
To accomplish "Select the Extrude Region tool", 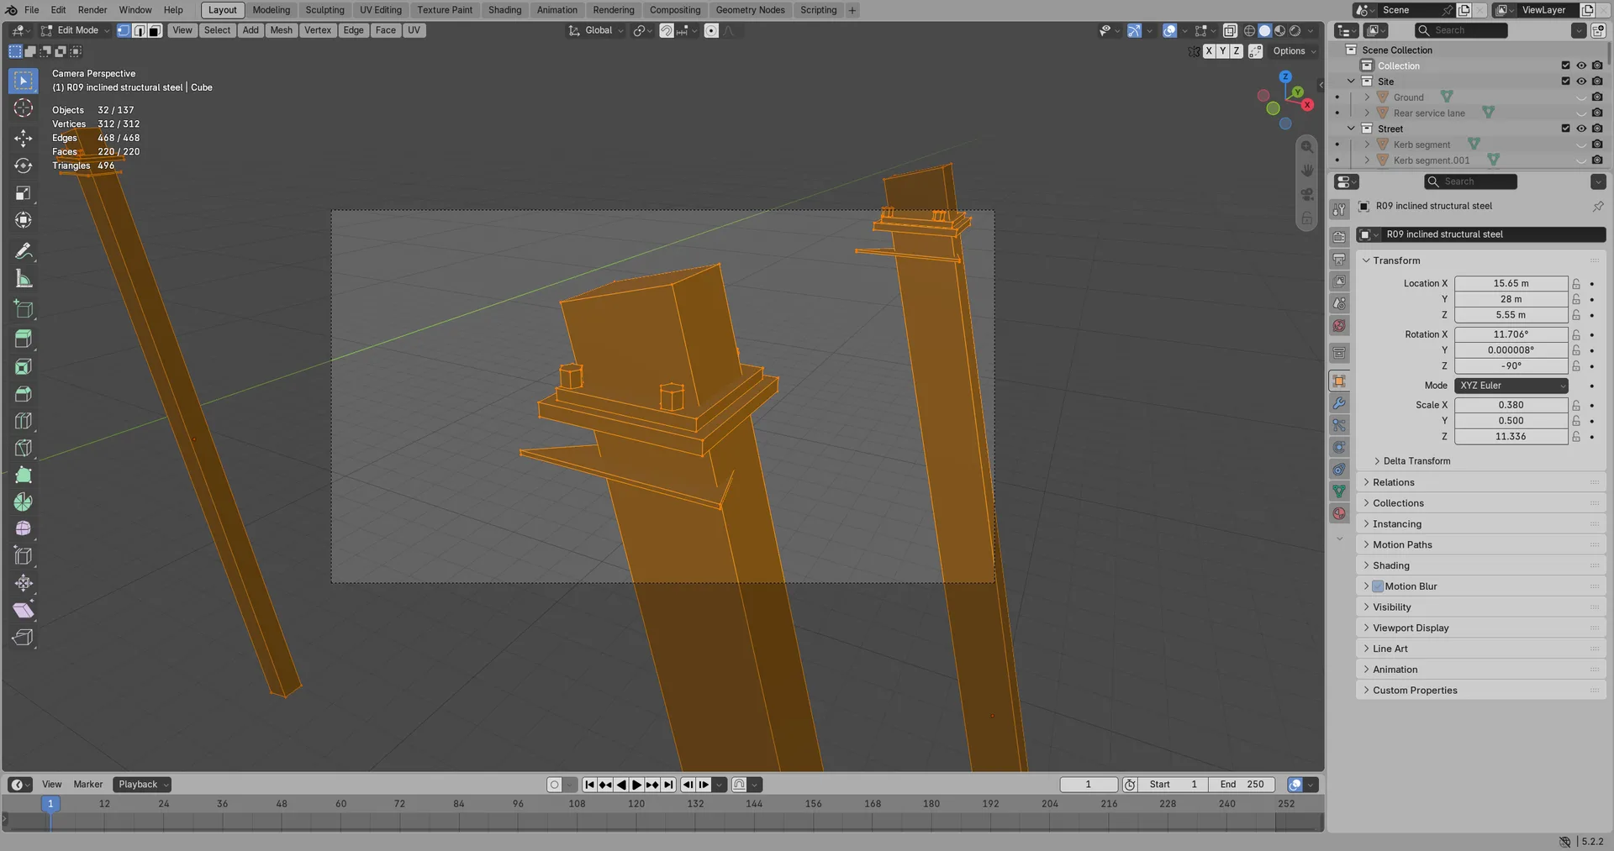I will (x=24, y=339).
